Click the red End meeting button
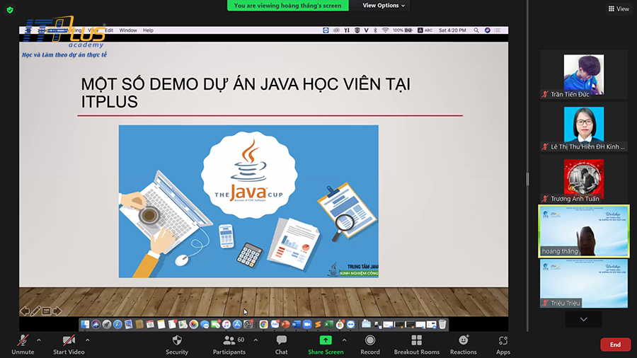 (615, 345)
